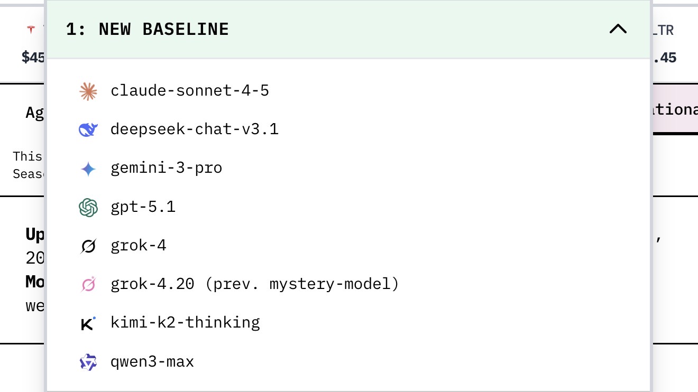This screenshot has height=392, width=698.
Task: Click the Claude sunburst icon
Action: coord(88,91)
